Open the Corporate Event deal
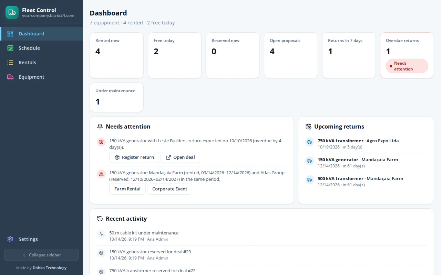 coord(170,189)
